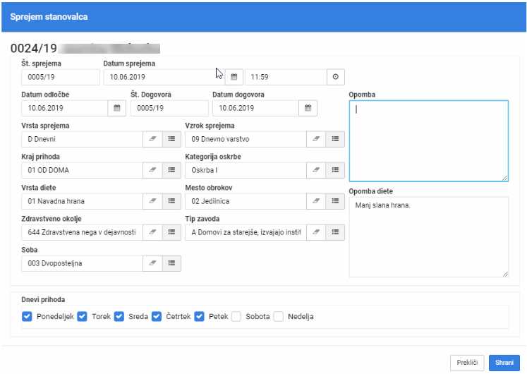This screenshot has width=527, height=374.
Task: Click the 'D Dnevni' field
Action: 82,139
